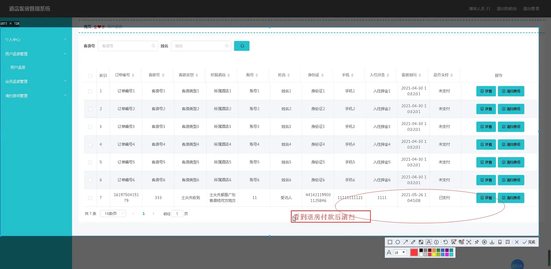Check the row 订单编号3 checkbox

[90, 127]
